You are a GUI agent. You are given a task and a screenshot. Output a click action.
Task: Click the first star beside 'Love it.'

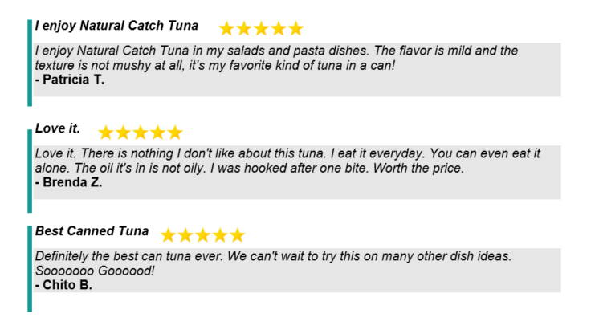[x=105, y=132]
